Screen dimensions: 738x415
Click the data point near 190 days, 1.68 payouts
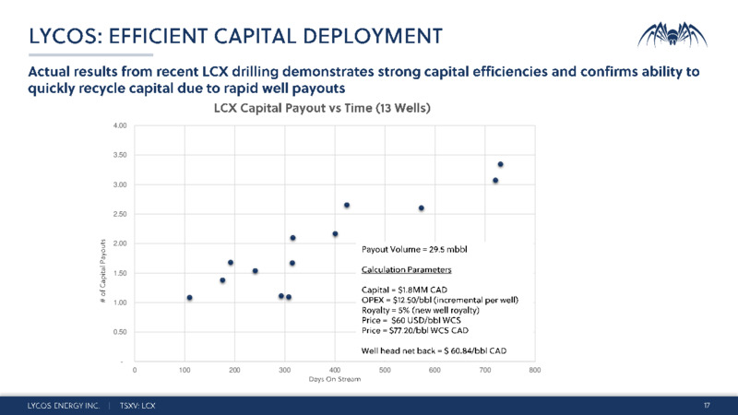pyautogui.click(x=231, y=263)
